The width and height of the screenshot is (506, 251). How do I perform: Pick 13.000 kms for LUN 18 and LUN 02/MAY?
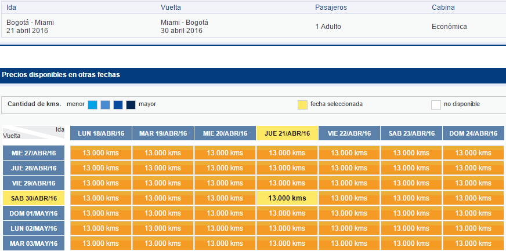click(101, 228)
